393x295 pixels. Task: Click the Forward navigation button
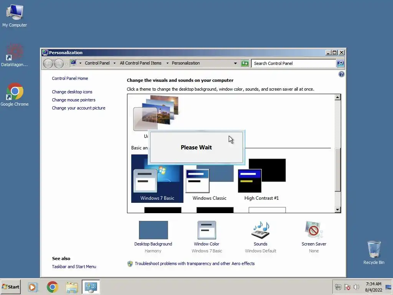point(59,63)
